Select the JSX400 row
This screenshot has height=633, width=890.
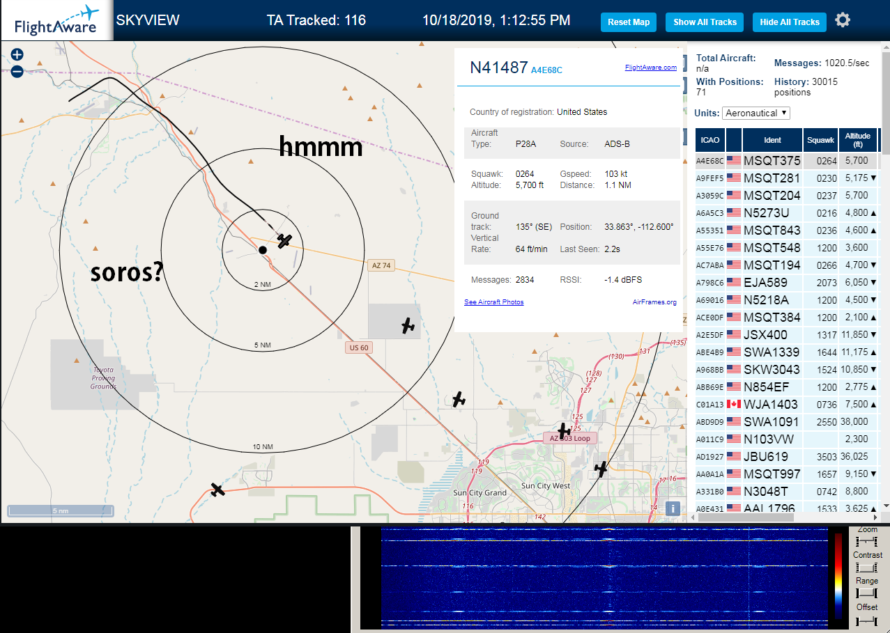787,335
